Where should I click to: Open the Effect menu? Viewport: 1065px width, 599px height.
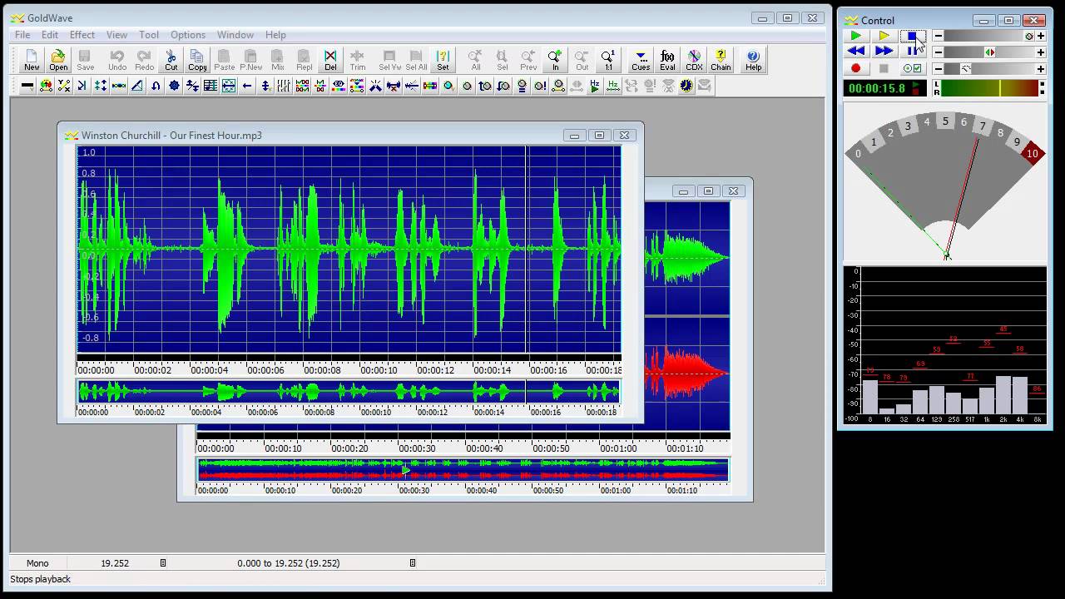tap(82, 35)
